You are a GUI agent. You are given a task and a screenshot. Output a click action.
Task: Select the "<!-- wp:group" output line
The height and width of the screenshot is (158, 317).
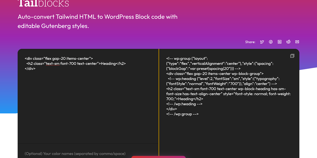coord(187,59)
